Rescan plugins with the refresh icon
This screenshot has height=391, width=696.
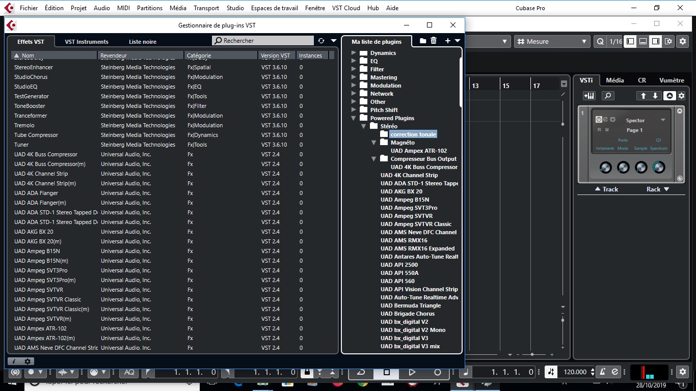pyautogui.click(x=321, y=40)
